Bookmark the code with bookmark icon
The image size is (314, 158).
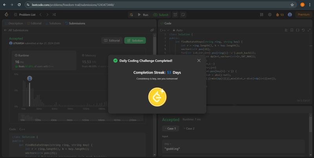(x=292, y=30)
